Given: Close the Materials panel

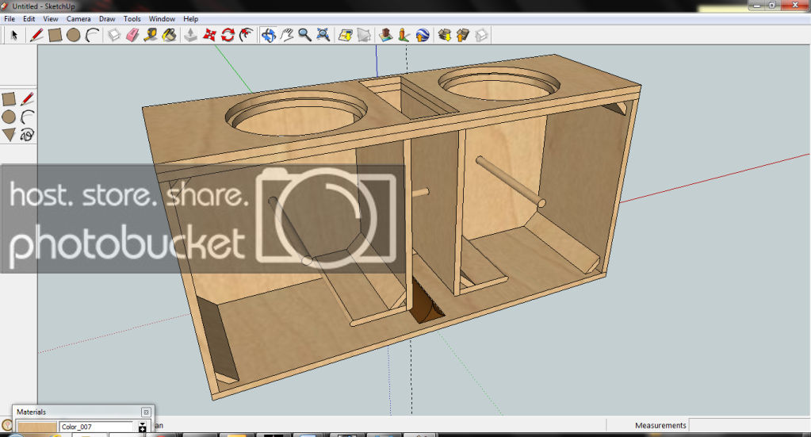Looking at the screenshot, I should [146, 412].
